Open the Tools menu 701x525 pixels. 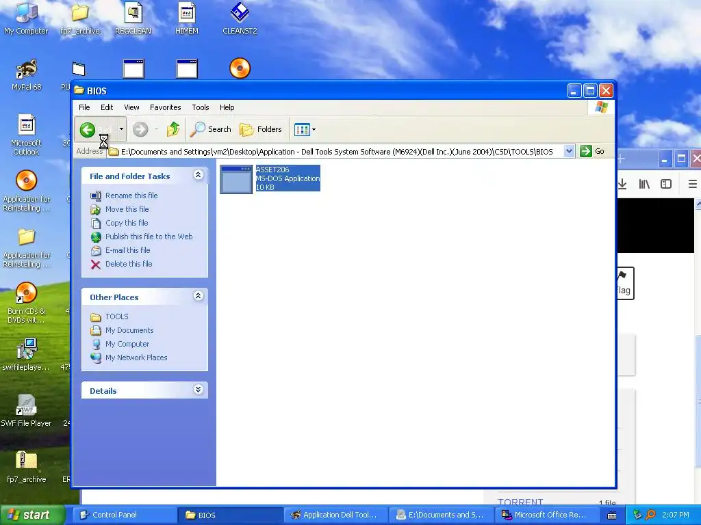(x=201, y=107)
